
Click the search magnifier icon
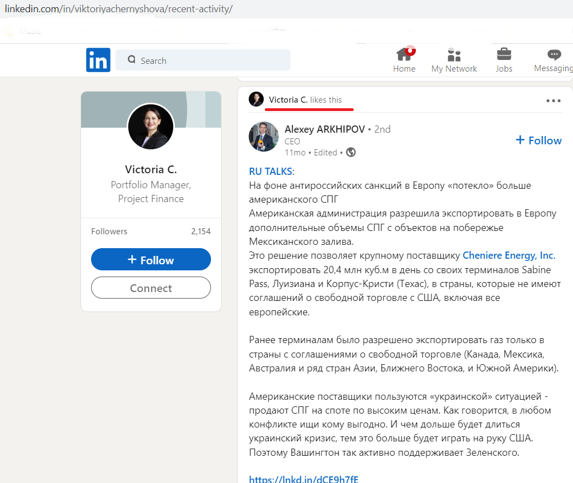132,59
